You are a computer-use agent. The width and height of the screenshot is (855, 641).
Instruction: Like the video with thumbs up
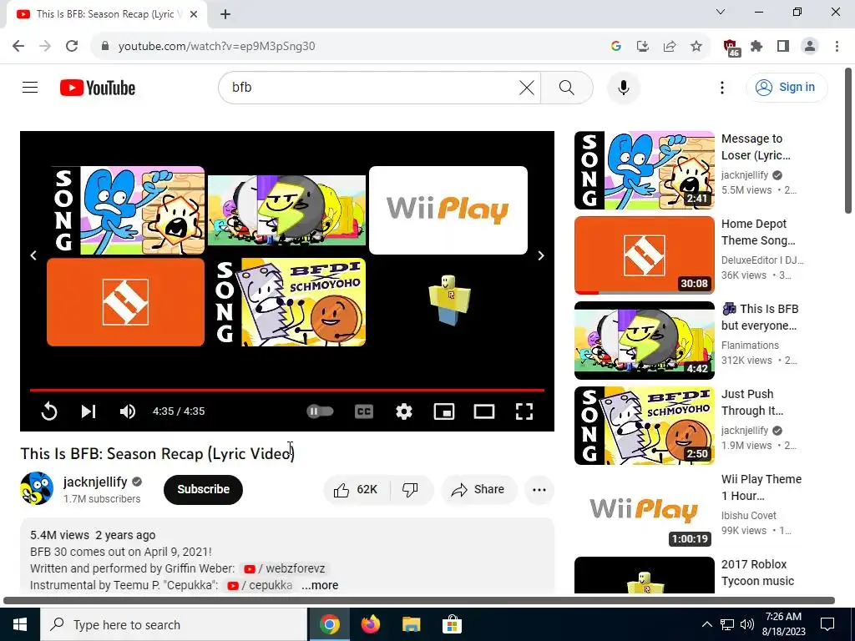[x=356, y=489]
